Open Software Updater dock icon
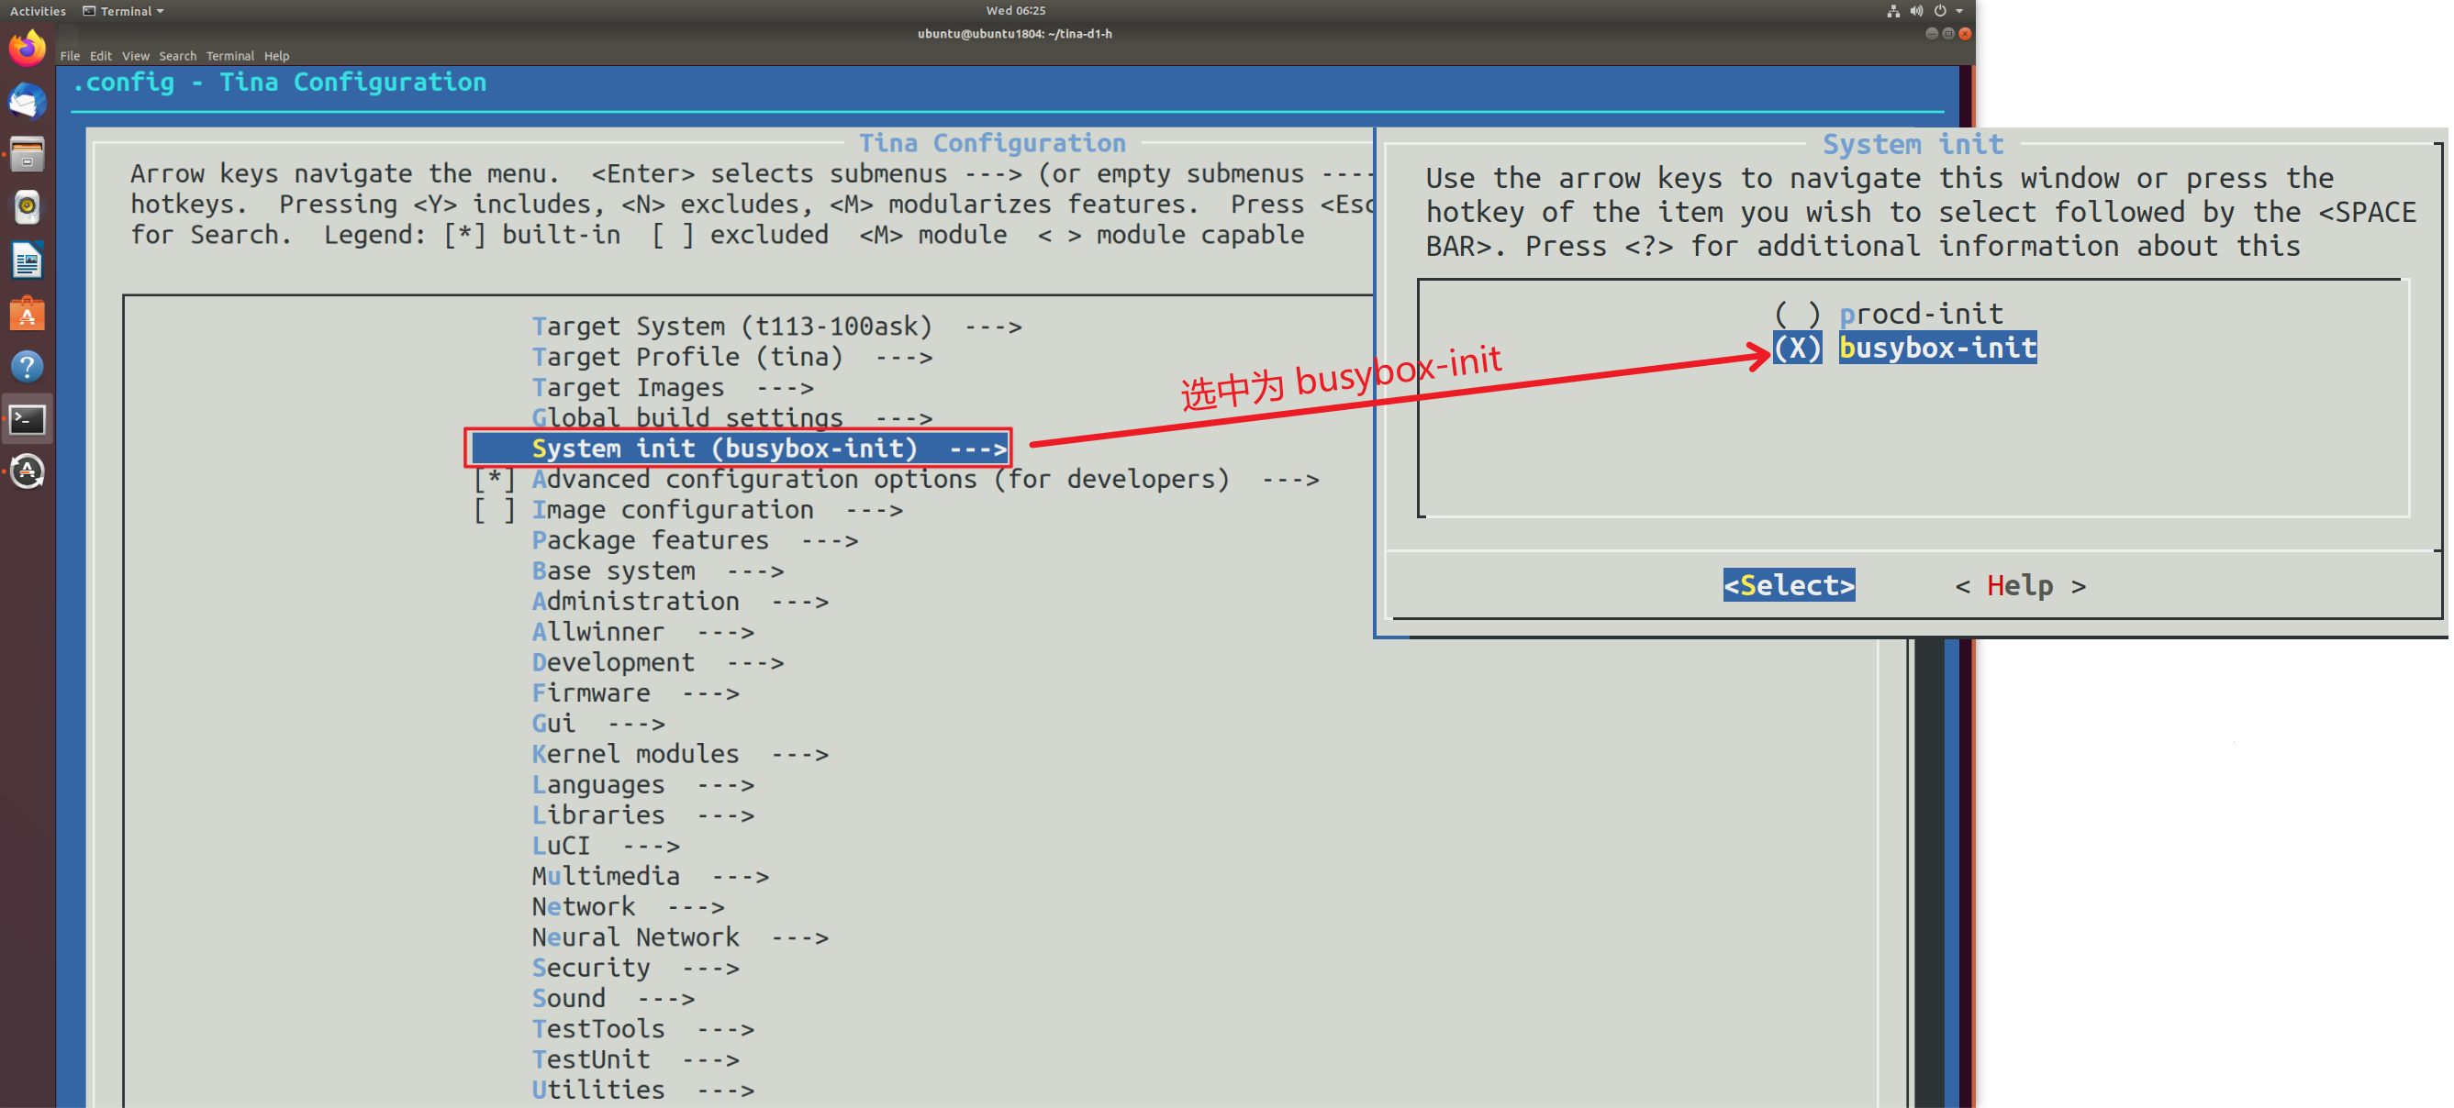The image size is (2454, 1108). (27, 472)
